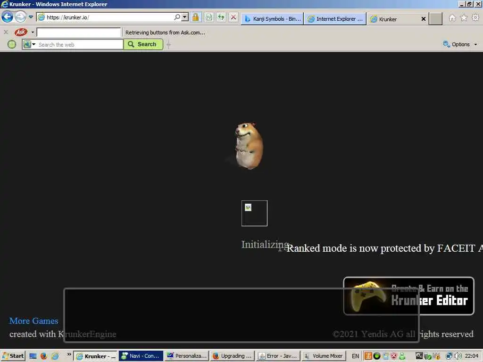Screen dimensions: 483x362
Task: Switch to the Upgrading Firefox taskbar window
Action: click(x=233, y=356)
